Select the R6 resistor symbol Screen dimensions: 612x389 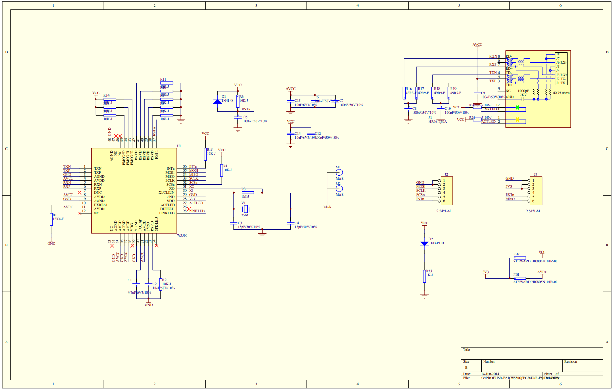point(238,101)
